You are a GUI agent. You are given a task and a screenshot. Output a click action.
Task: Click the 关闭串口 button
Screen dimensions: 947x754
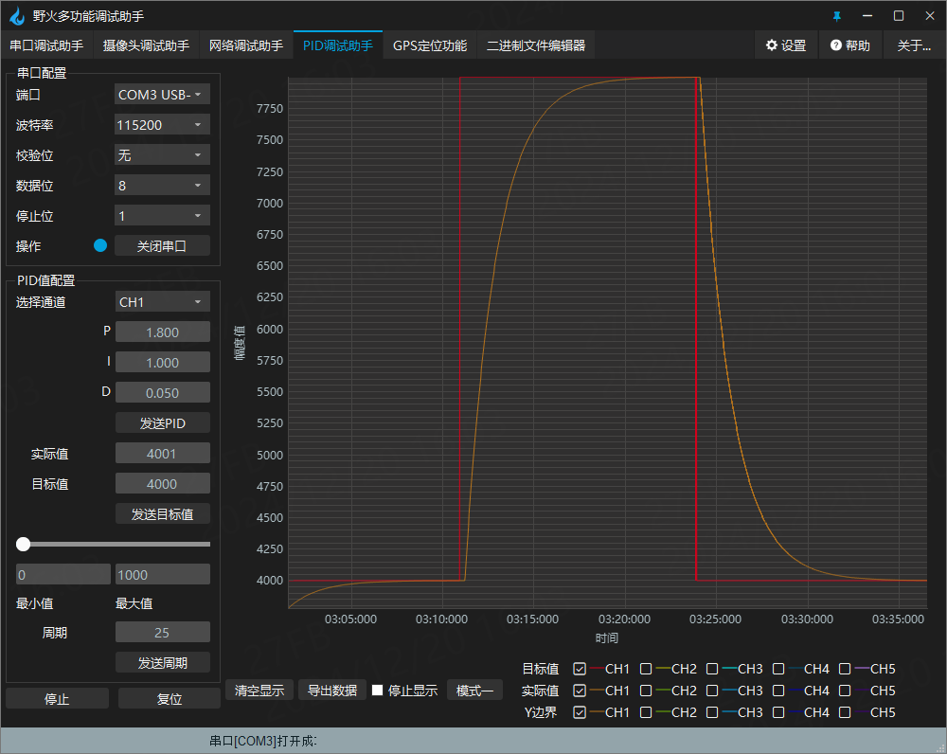pyautogui.click(x=162, y=246)
